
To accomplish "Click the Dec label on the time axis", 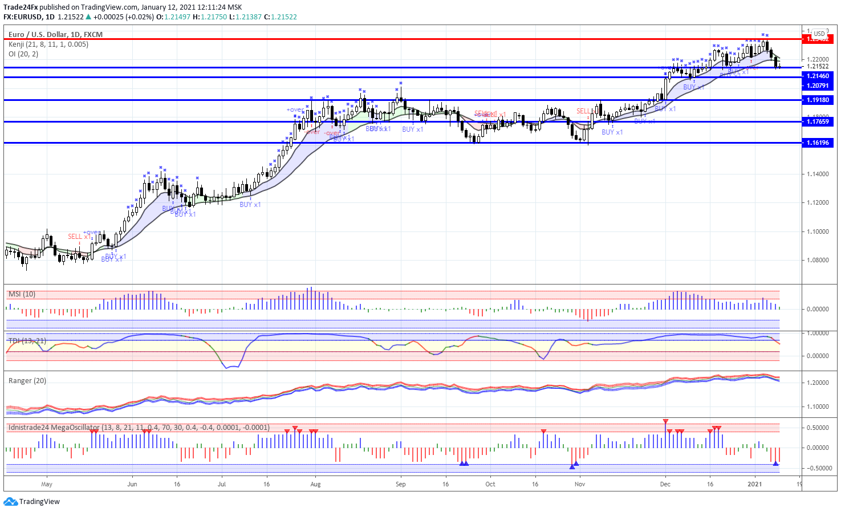I will (665, 484).
